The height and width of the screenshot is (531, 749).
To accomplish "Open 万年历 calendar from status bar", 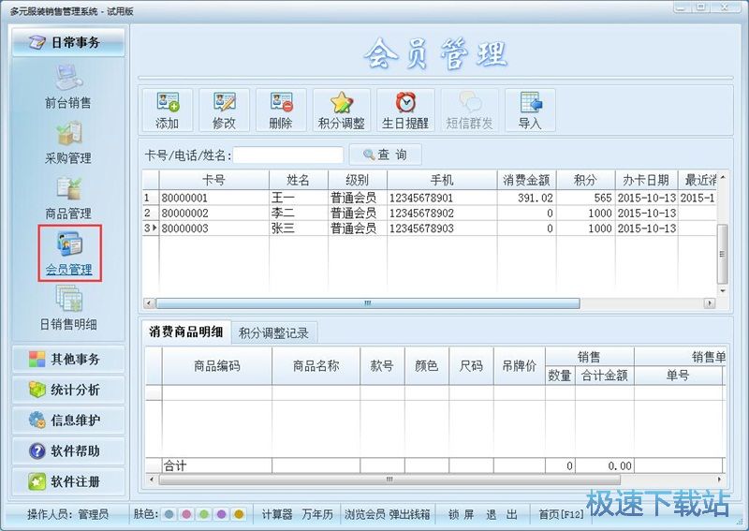I will [x=317, y=514].
